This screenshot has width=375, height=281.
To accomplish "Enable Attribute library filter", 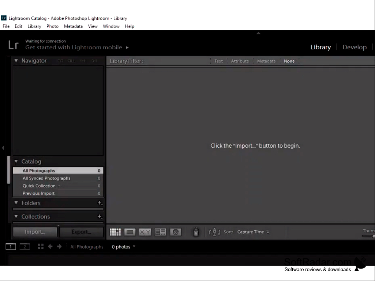I will click(240, 61).
